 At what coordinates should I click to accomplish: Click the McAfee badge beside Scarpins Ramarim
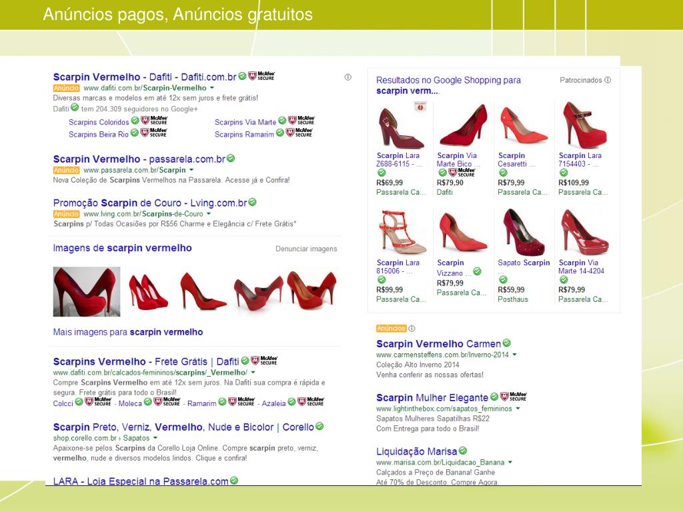299,133
